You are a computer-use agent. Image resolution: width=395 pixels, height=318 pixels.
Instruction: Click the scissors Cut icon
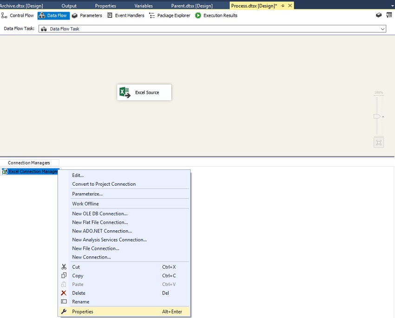(64, 267)
